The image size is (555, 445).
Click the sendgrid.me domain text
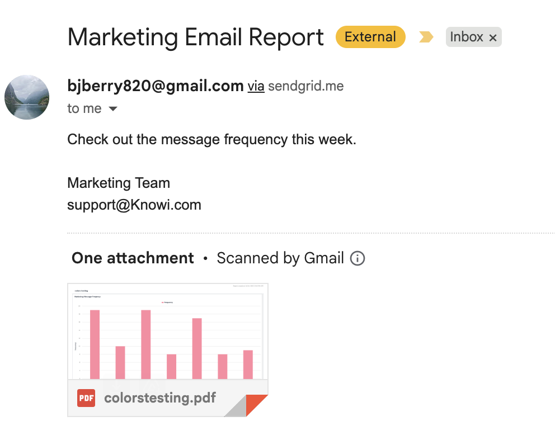pyautogui.click(x=306, y=86)
